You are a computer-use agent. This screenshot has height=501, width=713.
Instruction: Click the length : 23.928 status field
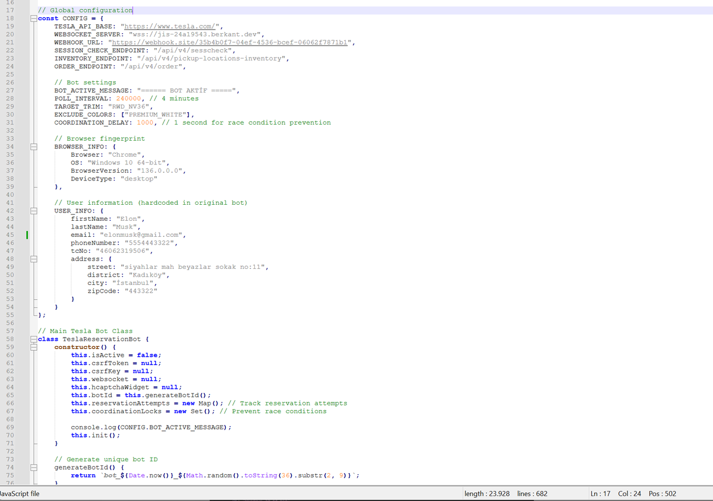pyautogui.click(x=488, y=493)
